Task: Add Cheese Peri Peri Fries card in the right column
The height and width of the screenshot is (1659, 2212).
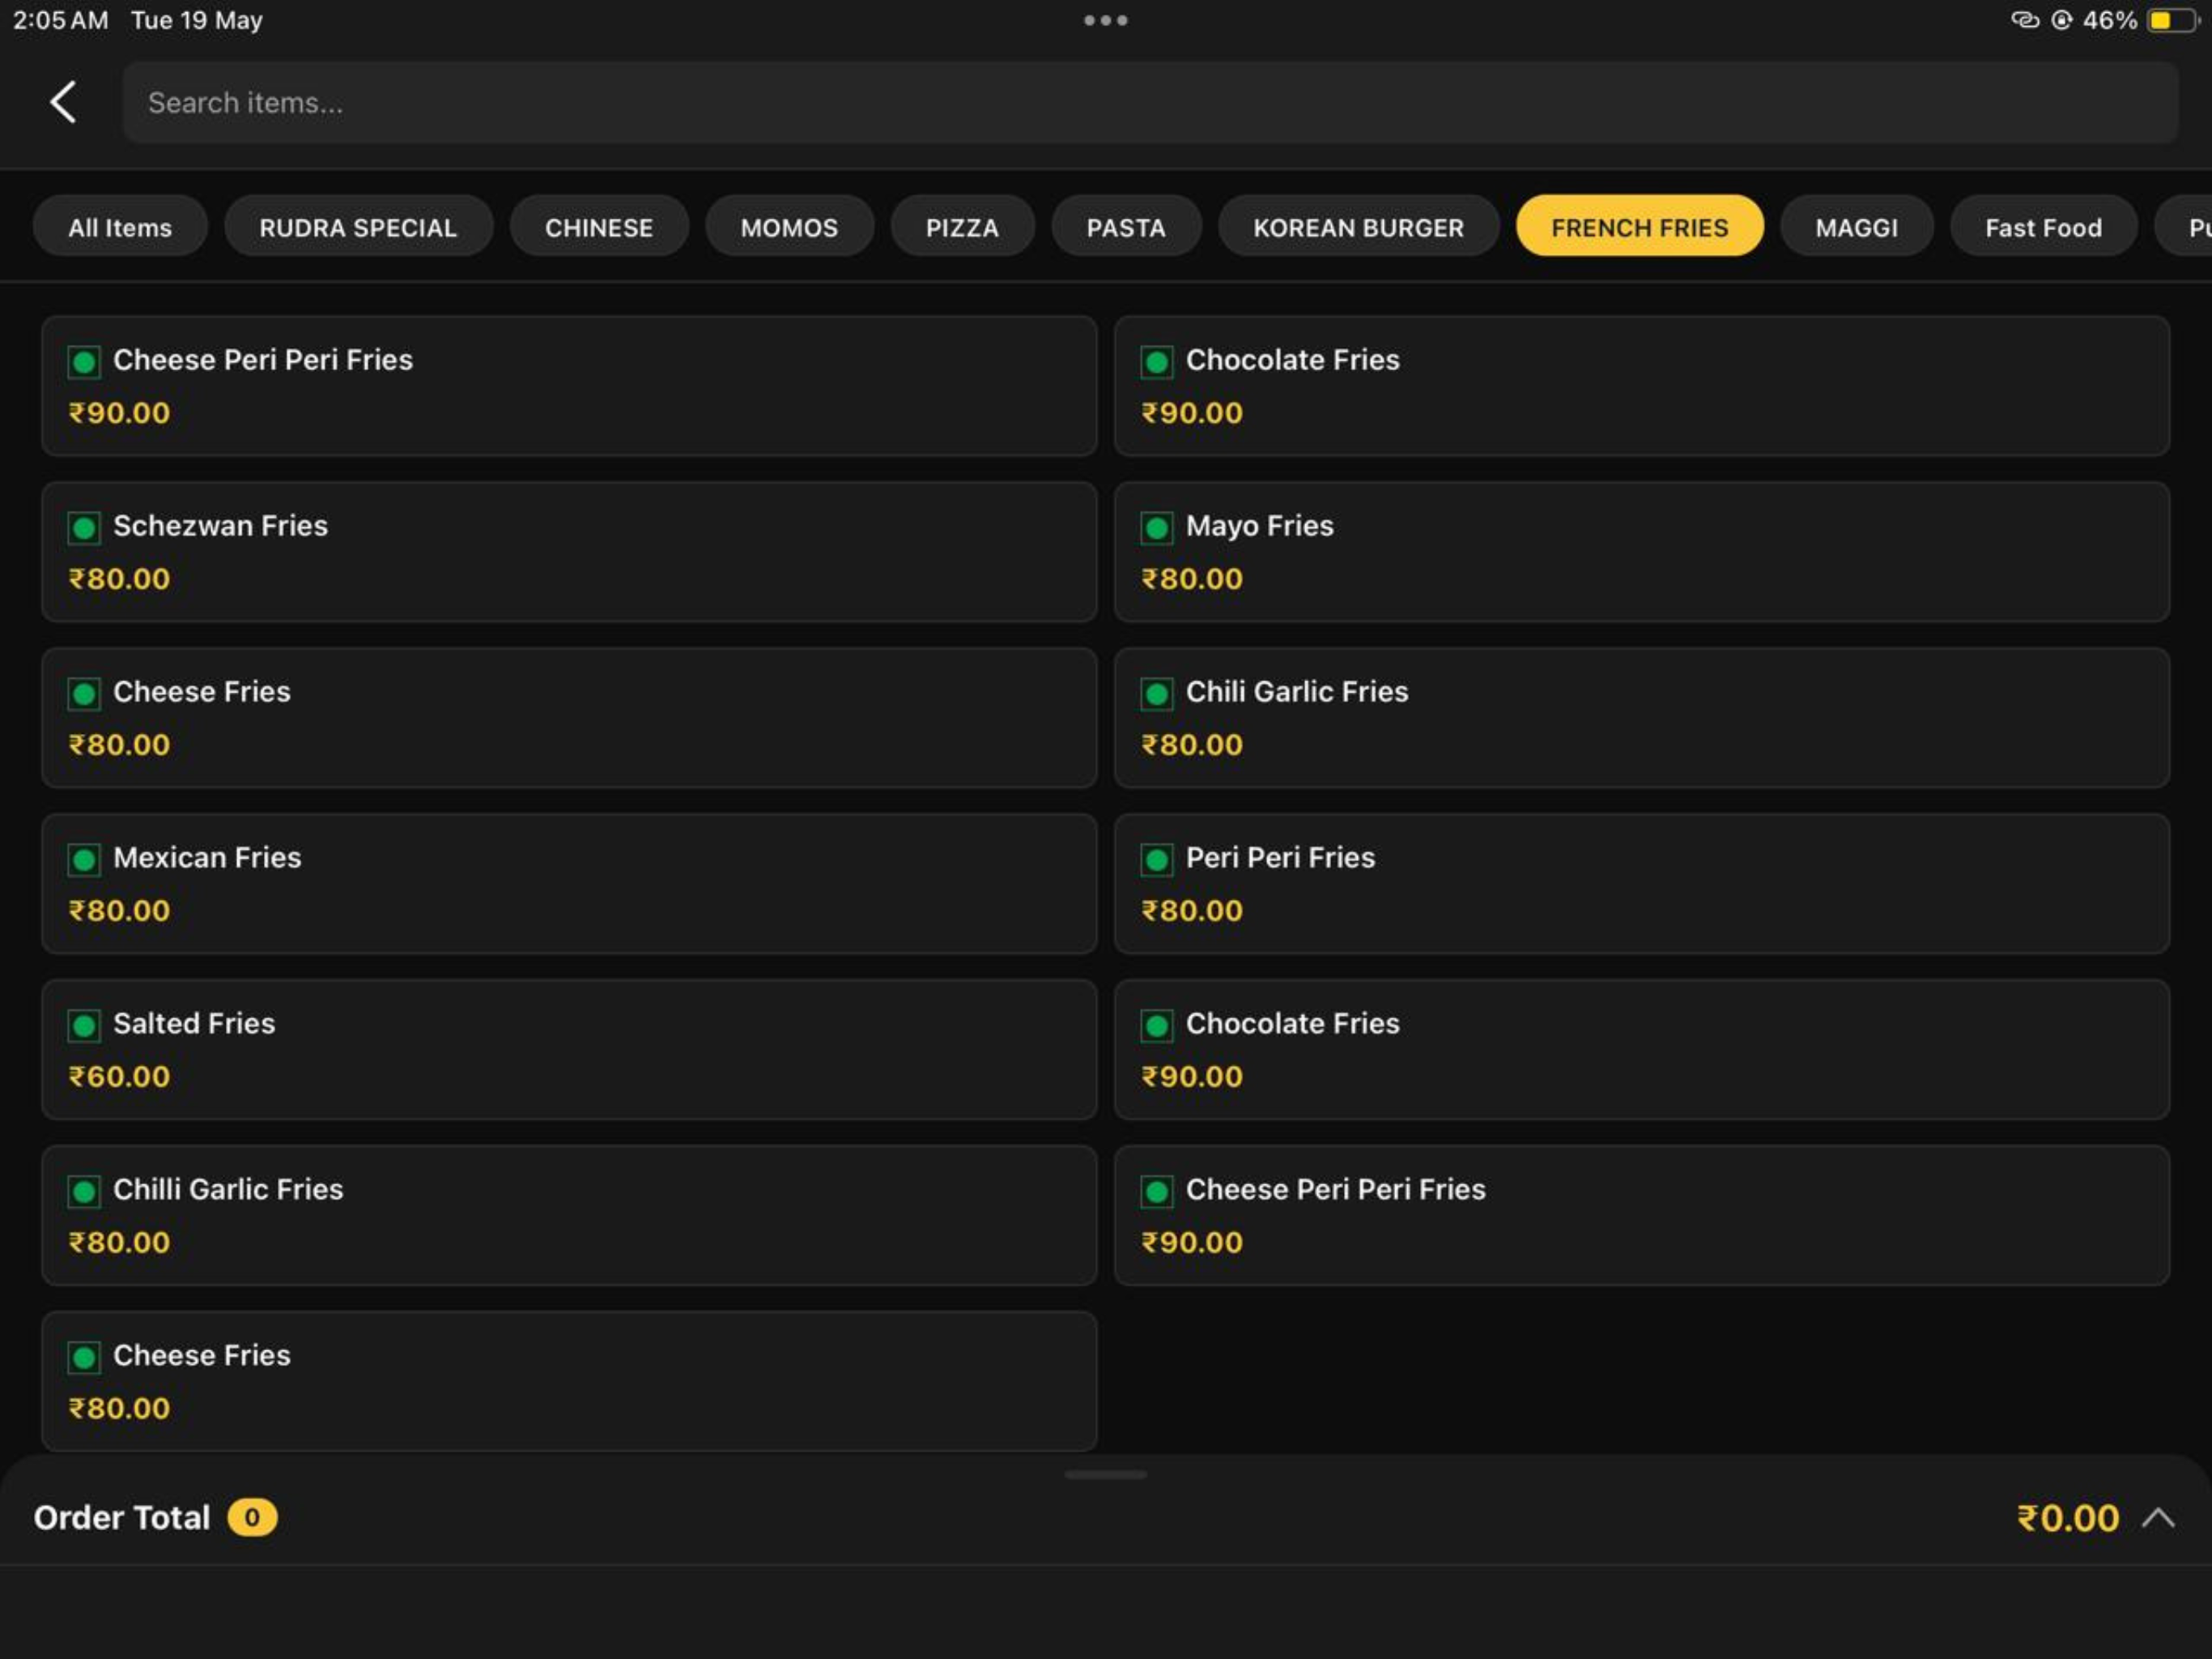Action: [1642, 1217]
